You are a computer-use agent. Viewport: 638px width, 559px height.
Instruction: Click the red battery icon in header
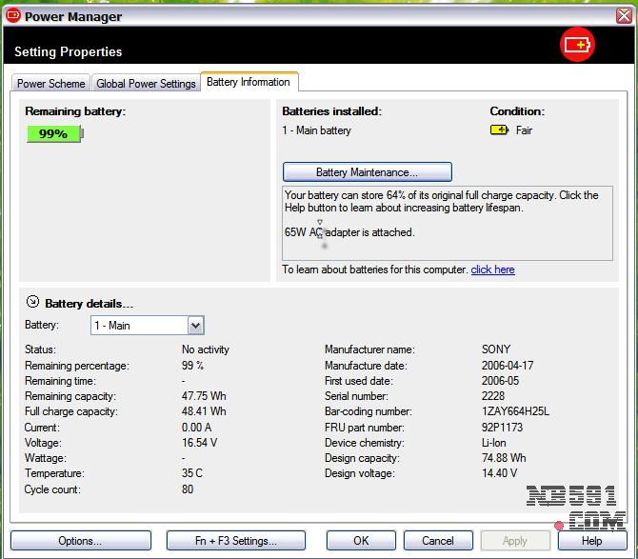pos(577,44)
